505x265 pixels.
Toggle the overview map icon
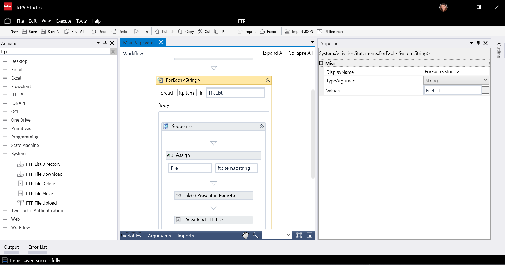coord(310,236)
